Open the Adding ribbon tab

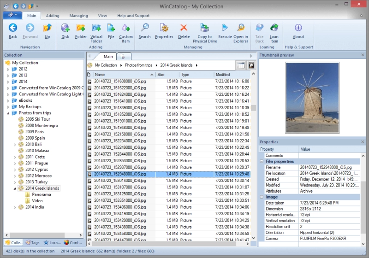click(x=53, y=16)
